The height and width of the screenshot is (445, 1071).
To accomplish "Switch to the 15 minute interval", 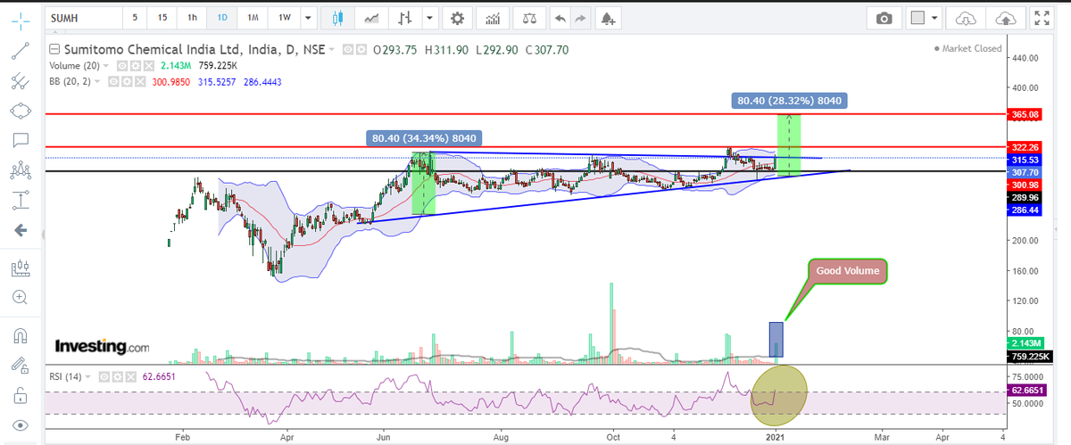I will coord(162,18).
